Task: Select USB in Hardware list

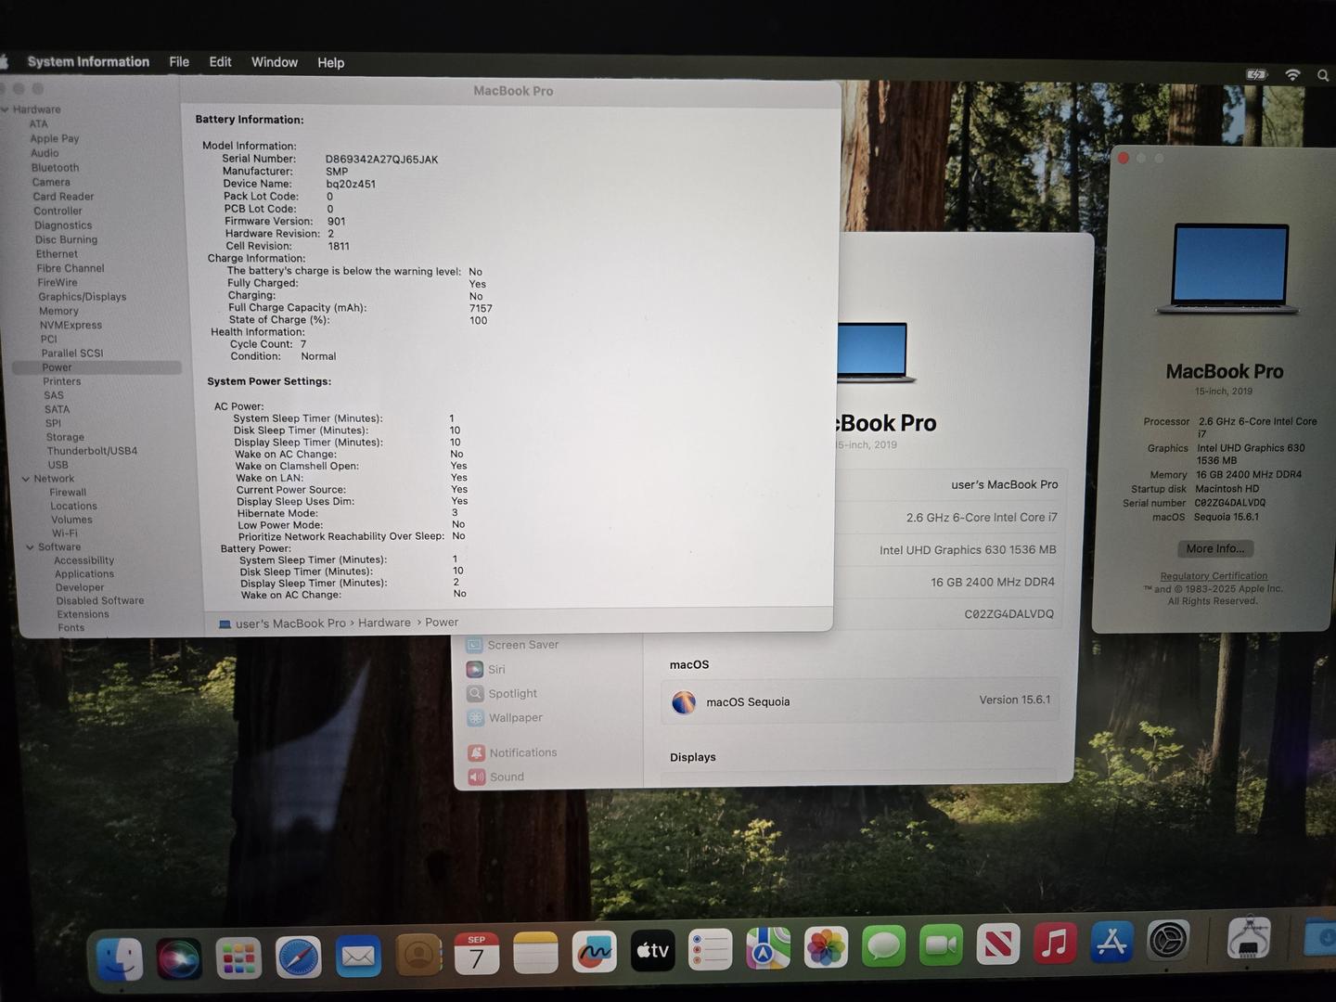Action: 58,465
